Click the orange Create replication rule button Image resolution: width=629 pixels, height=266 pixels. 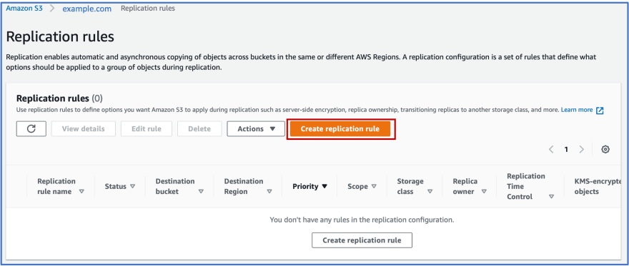pos(340,129)
